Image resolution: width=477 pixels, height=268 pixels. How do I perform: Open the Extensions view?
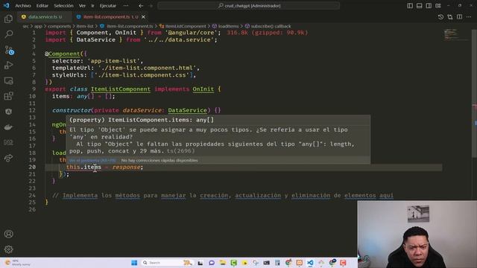[8, 96]
